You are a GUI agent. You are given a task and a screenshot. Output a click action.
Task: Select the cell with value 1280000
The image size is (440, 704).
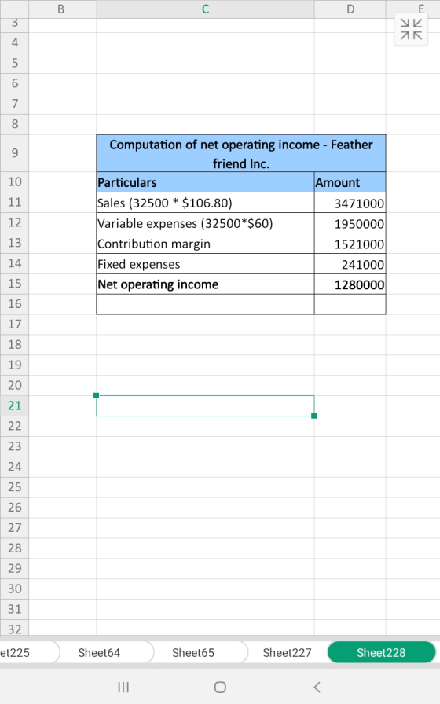click(350, 284)
